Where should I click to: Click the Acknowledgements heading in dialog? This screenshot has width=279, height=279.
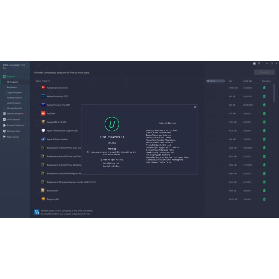168,123
